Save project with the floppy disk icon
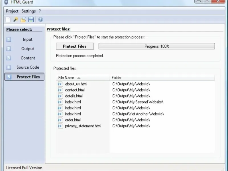The image size is (228, 171). pos(31,19)
